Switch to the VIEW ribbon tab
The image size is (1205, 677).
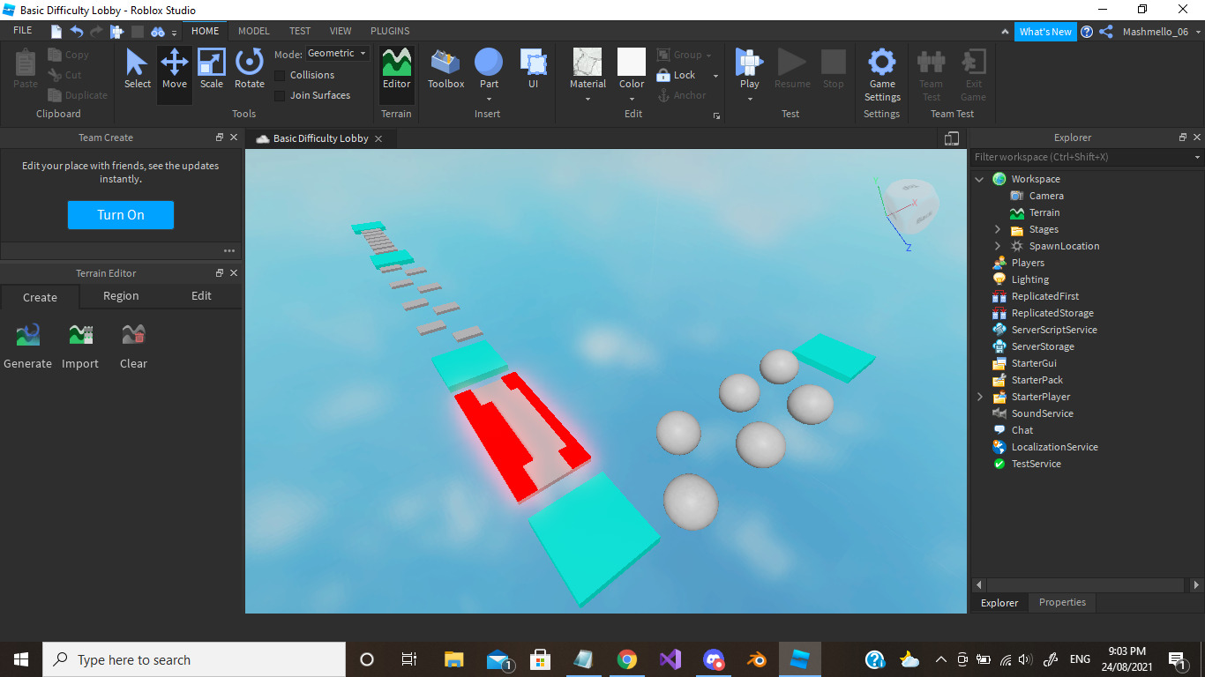point(341,31)
